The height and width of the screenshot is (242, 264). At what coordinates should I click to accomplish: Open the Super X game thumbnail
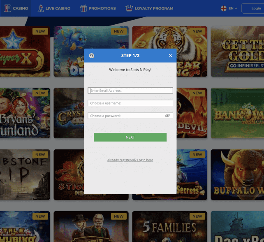click(25, 51)
